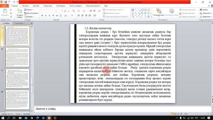Screen dimensions: 213x120
Task: Decrease font size with the small A icon
Action: pyautogui.click(x=68, y=11)
